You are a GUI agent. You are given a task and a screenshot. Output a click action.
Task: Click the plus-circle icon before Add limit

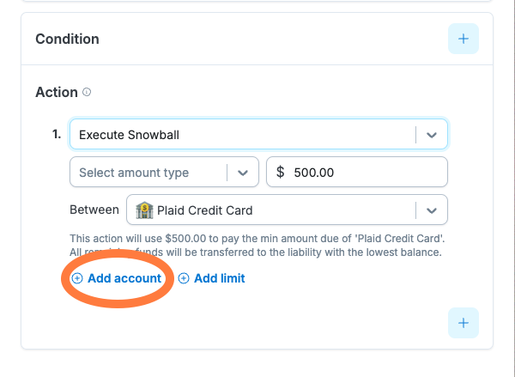point(184,278)
